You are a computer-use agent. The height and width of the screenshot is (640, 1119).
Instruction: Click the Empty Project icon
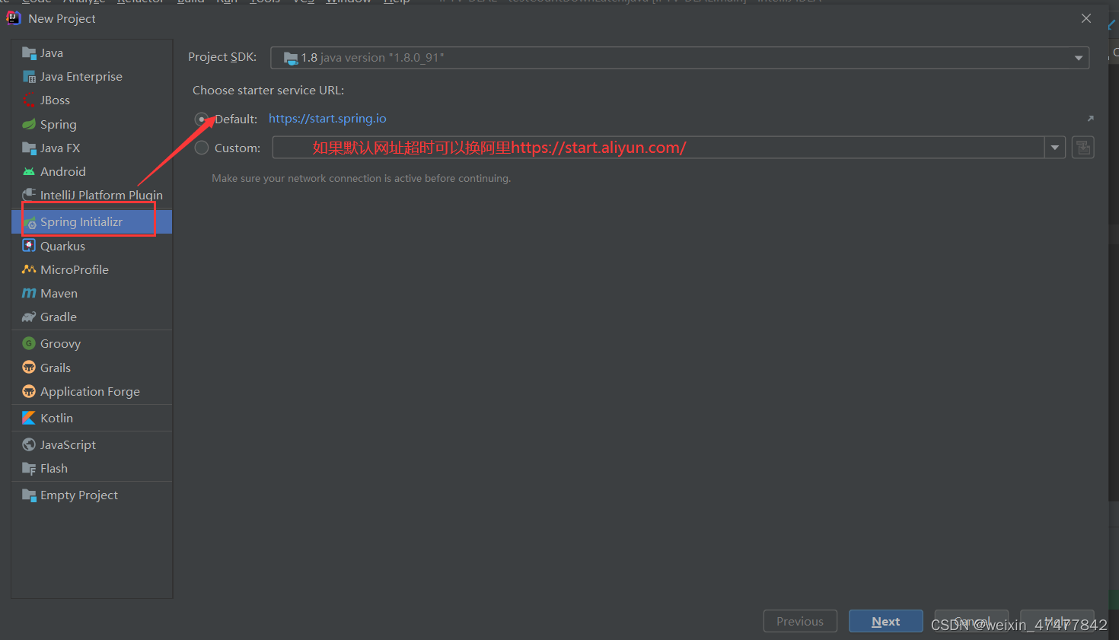[29, 495]
